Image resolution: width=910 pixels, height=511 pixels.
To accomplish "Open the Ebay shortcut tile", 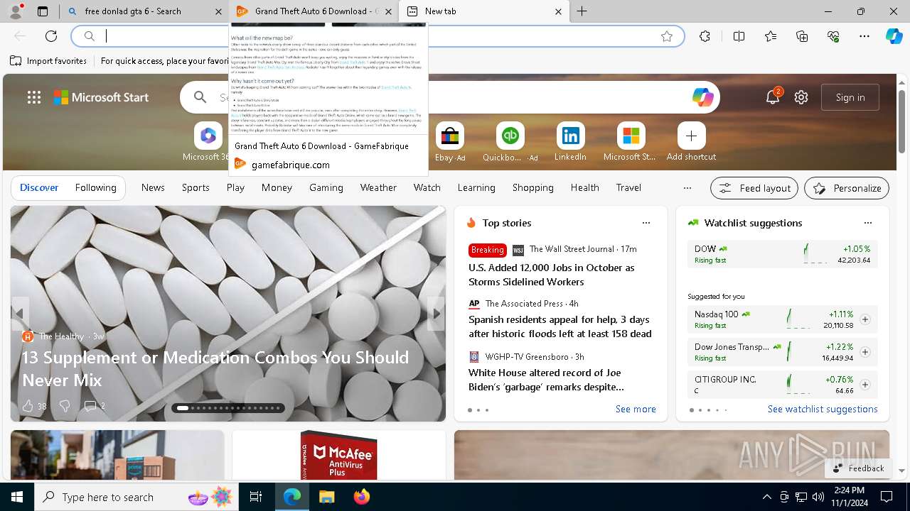I will coord(450,142).
